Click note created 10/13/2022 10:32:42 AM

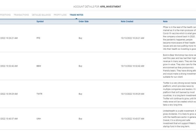(133, 66)
